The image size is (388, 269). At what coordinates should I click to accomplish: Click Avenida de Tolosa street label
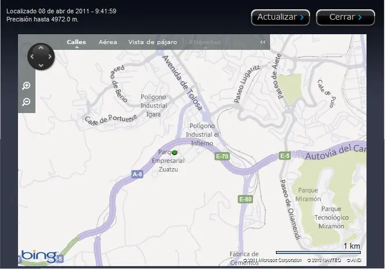click(182, 83)
